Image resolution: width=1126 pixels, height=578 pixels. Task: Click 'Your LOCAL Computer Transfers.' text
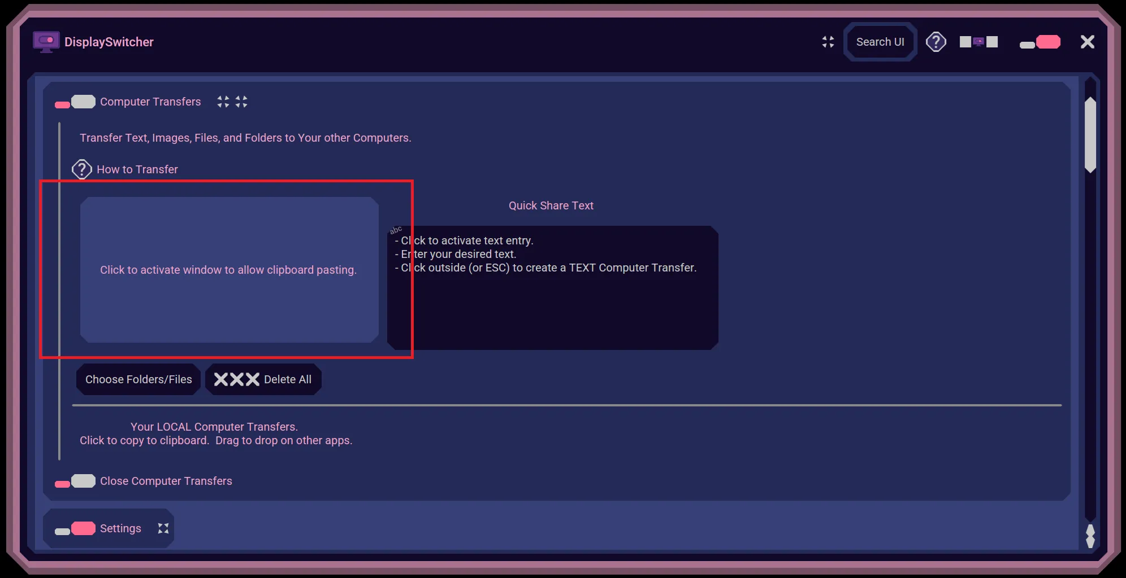point(214,427)
